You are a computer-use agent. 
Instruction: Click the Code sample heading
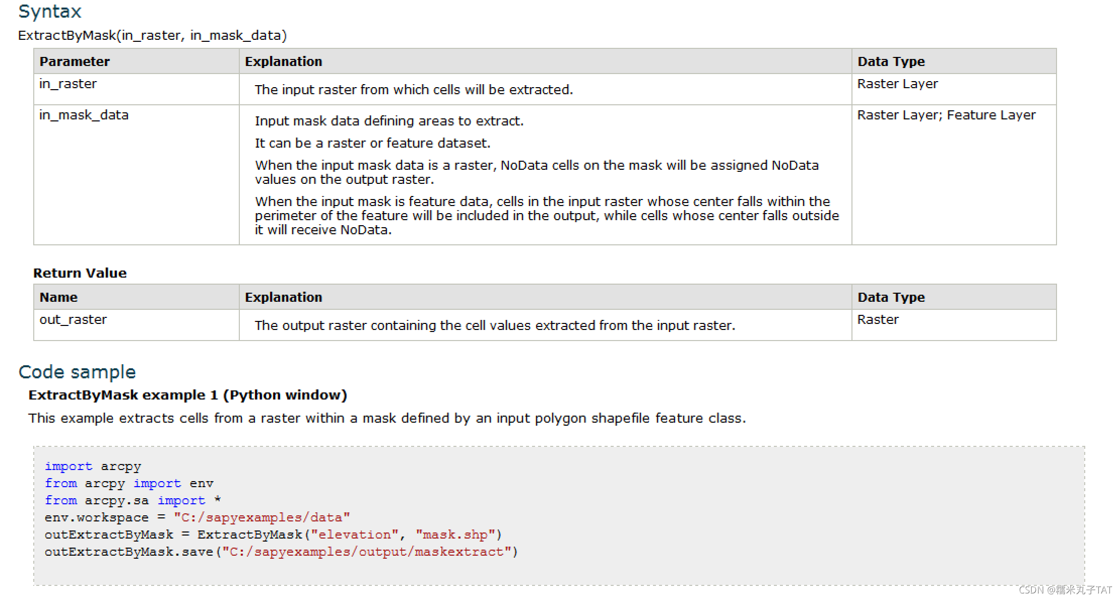(x=77, y=372)
